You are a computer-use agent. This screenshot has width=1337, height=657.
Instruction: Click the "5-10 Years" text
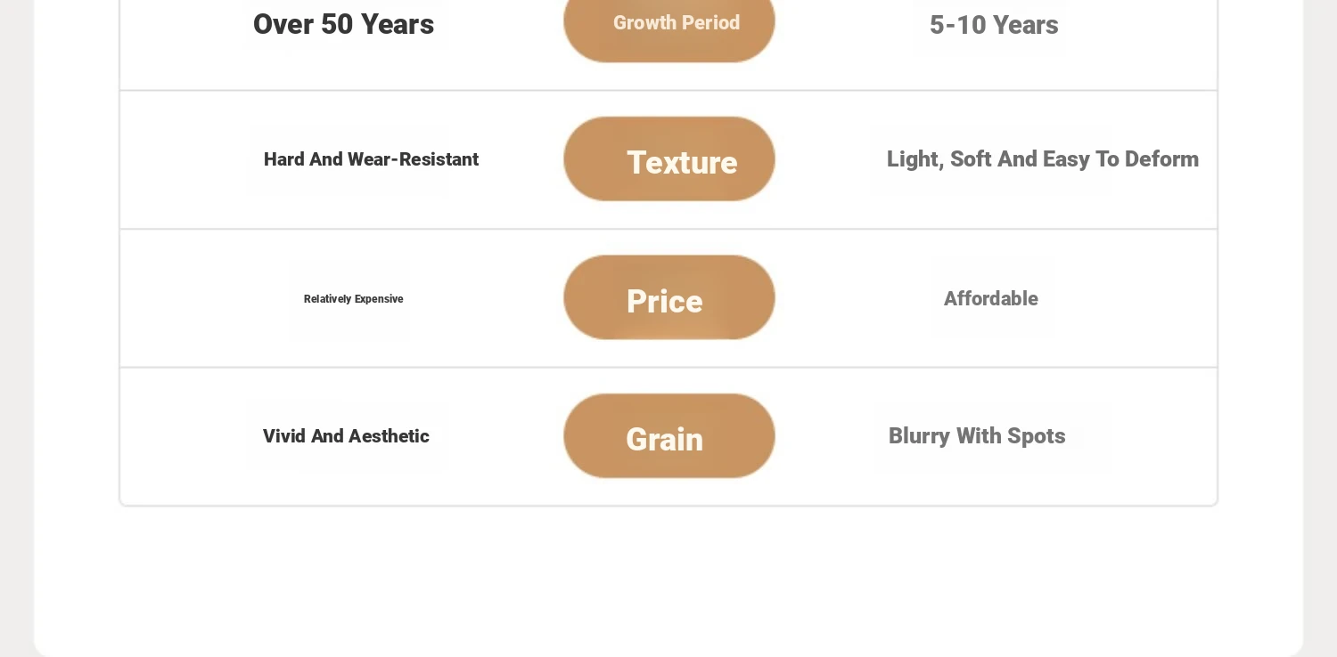pos(994,25)
